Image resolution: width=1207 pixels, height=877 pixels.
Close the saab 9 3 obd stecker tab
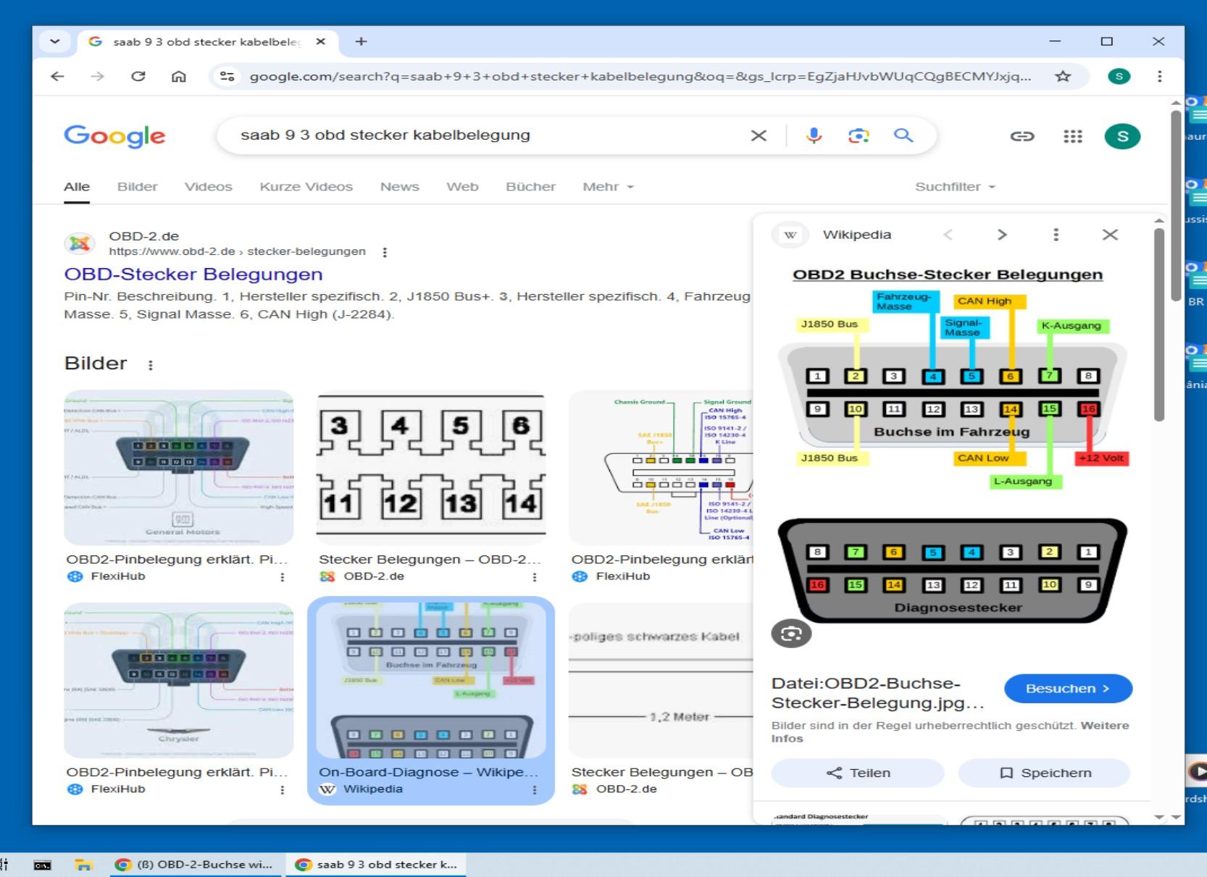coord(321,41)
